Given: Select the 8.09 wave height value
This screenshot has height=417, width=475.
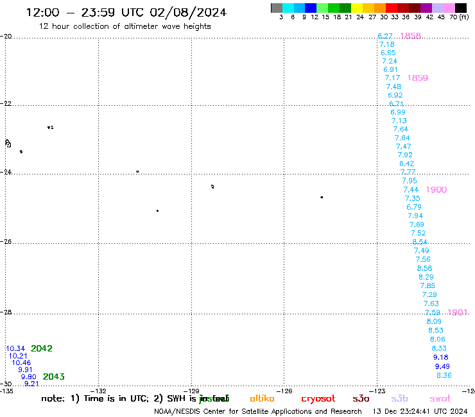Looking at the screenshot, I should tap(434, 321).
